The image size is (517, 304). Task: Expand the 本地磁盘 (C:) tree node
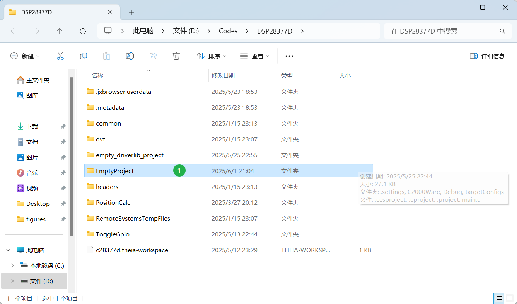coord(12,265)
